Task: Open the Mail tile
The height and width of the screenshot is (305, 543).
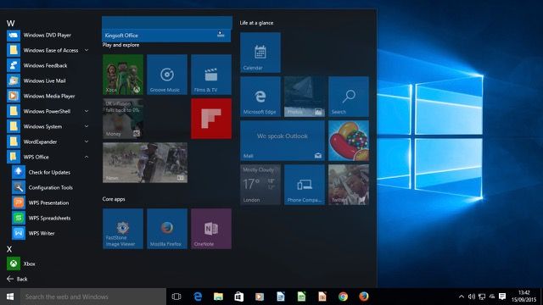Action: click(x=283, y=141)
